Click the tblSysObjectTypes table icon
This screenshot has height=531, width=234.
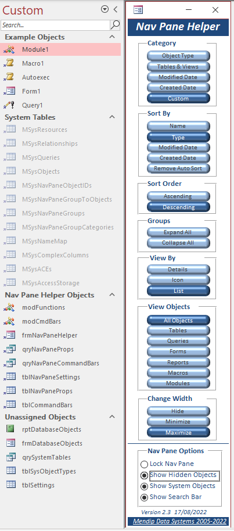tap(10, 471)
